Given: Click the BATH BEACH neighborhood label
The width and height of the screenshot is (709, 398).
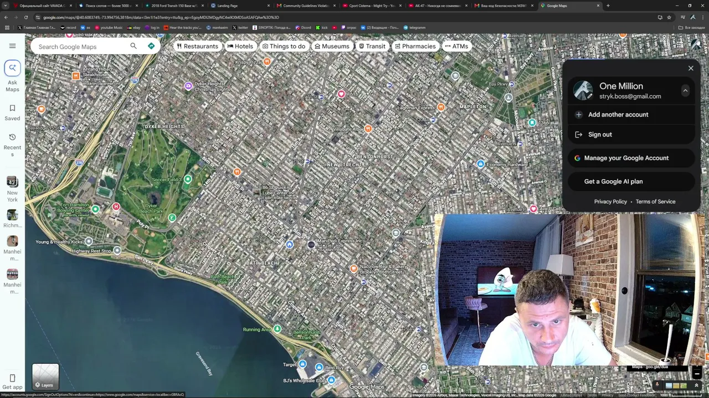Looking at the screenshot, I should pos(262,263).
